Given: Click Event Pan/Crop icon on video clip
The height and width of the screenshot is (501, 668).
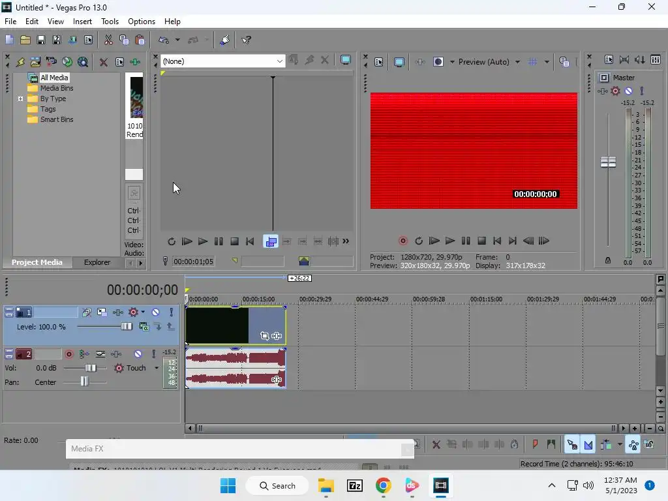Looking at the screenshot, I should (x=265, y=336).
